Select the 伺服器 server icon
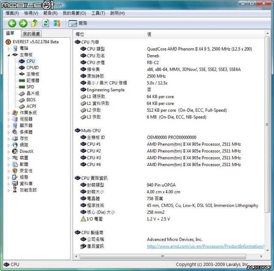The image size is (274, 271). 15,119
